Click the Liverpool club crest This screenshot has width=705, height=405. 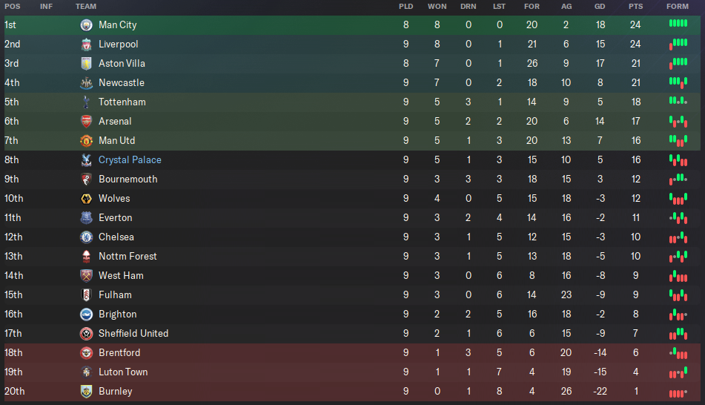[86, 45]
